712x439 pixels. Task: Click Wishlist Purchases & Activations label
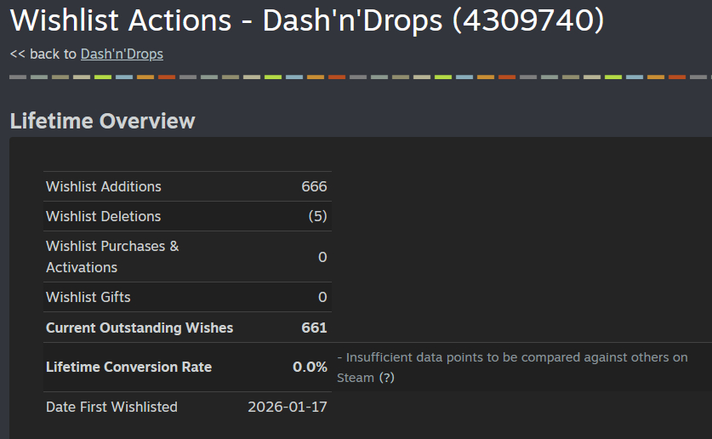click(x=111, y=256)
